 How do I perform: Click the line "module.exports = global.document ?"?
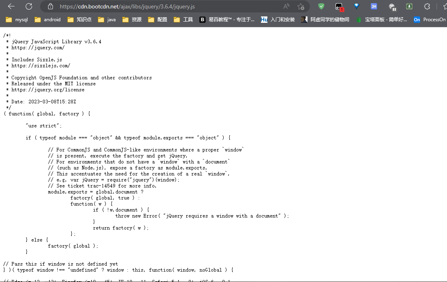coord(96,192)
